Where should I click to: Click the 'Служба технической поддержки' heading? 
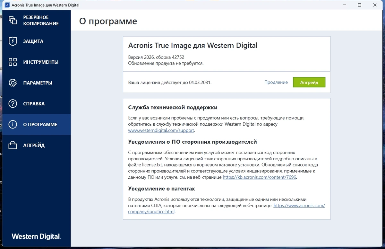click(173, 108)
